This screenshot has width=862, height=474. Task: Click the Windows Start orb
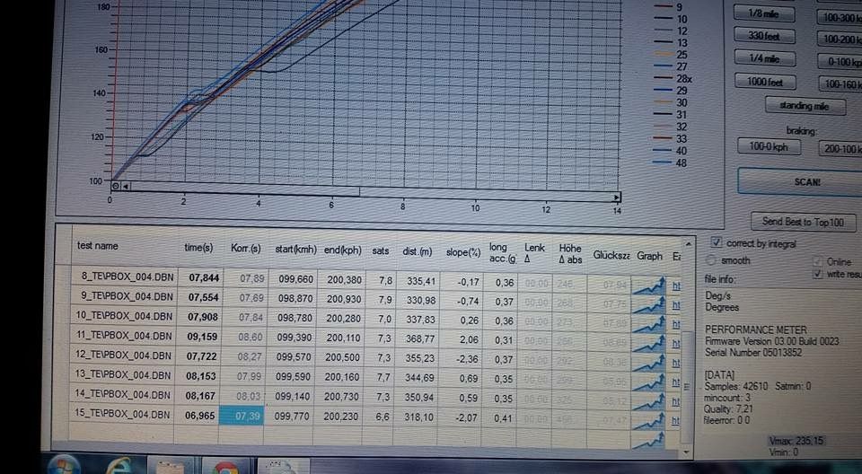[62, 465]
